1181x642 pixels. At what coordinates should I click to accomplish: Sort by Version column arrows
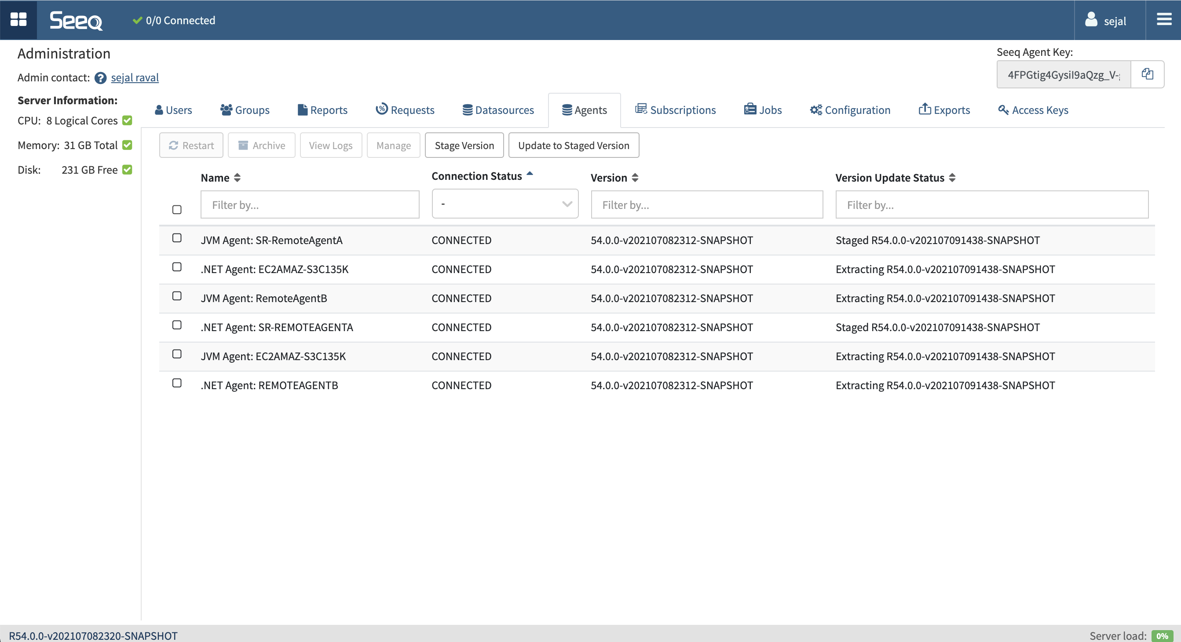tap(635, 178)
